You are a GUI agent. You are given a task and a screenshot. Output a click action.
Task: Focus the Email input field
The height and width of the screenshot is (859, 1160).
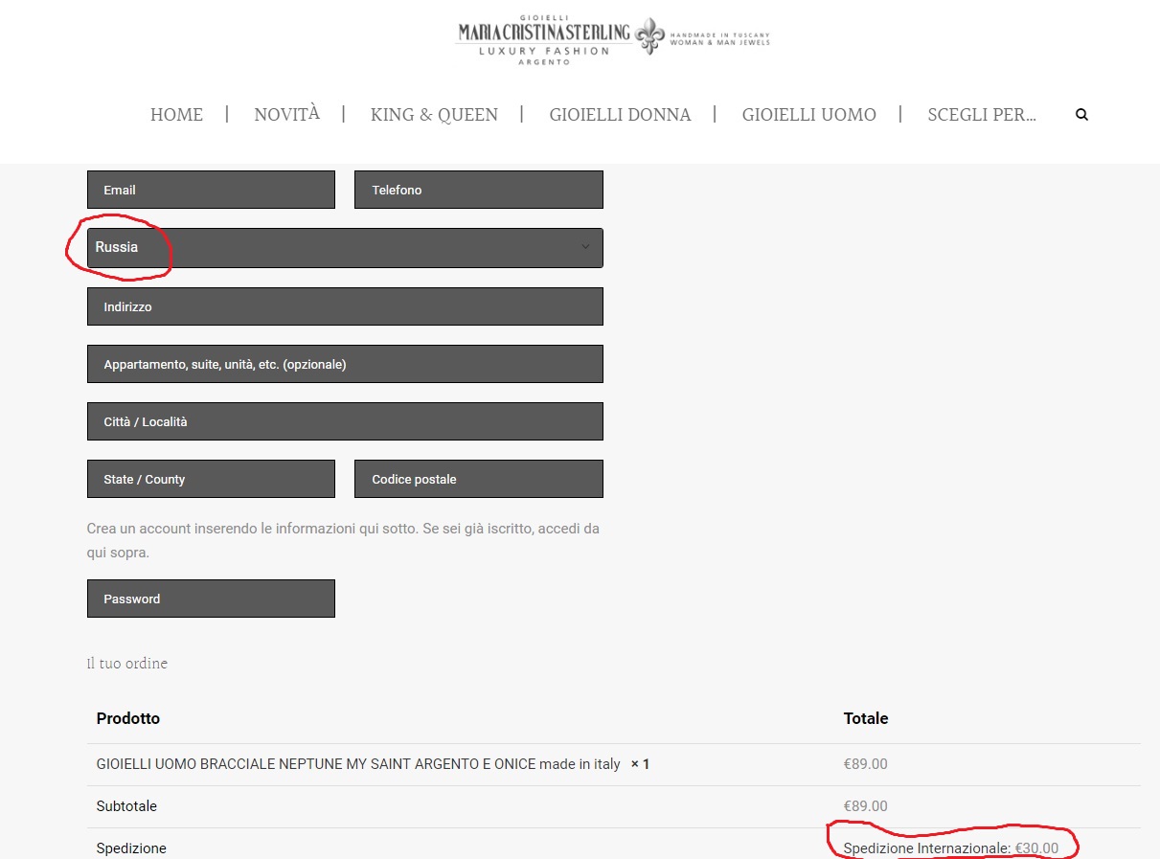point(211,190)
